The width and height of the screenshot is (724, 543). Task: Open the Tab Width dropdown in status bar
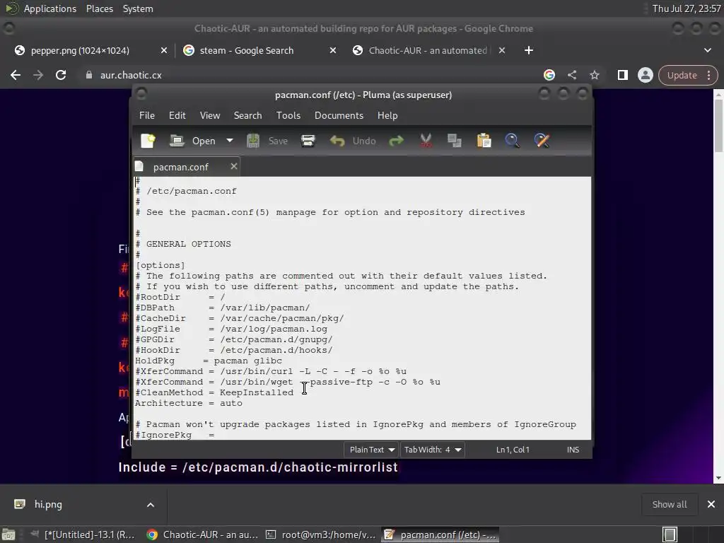[x=433, y=450]
